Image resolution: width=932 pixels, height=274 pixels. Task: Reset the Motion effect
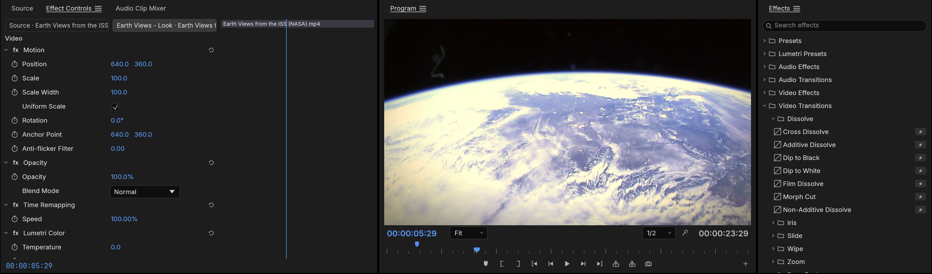coord(211,50)
